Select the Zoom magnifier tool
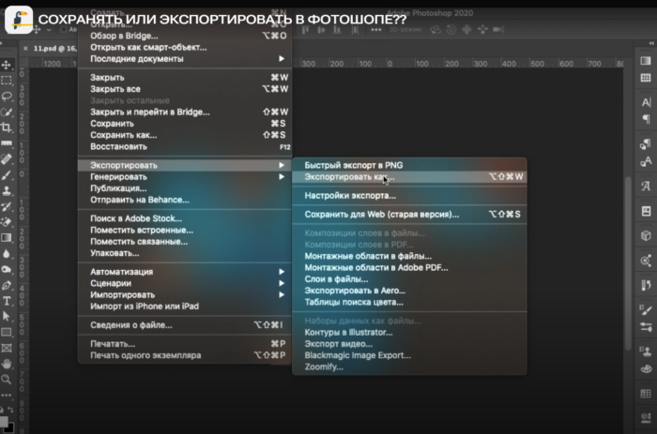Image resolution: width=657 pixels, height=434 pixels. [7, 380]
